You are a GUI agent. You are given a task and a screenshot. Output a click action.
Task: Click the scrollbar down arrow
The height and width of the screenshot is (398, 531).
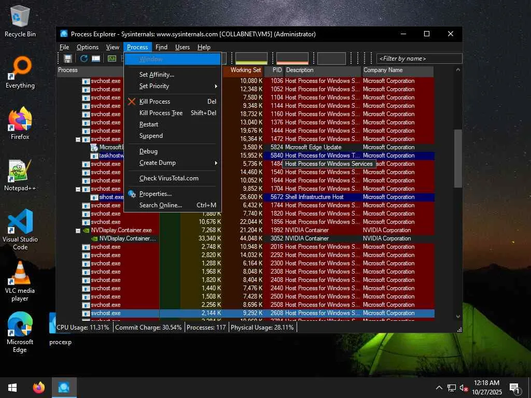458,317
